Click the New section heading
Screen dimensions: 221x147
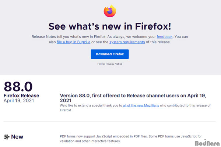(x=17, y=137)
